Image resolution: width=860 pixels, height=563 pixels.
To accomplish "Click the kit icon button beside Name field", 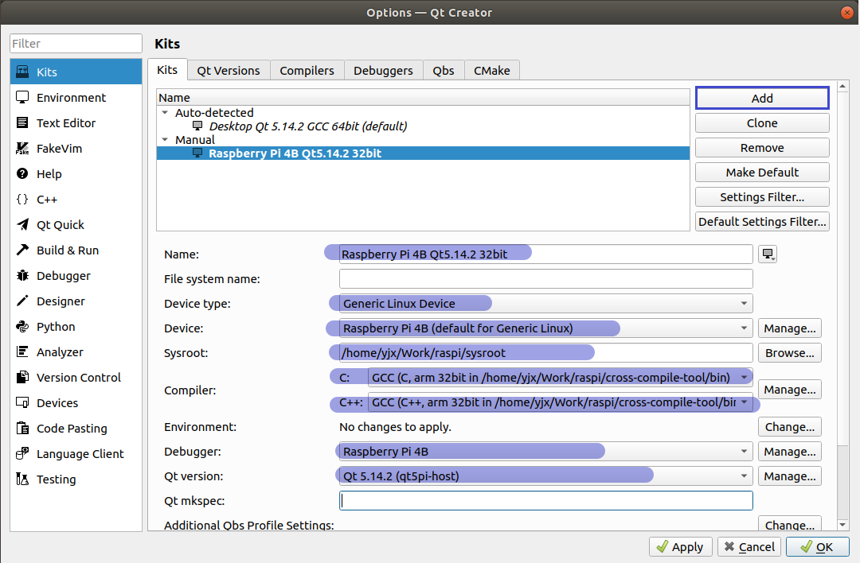I will (x=768, y=254).
